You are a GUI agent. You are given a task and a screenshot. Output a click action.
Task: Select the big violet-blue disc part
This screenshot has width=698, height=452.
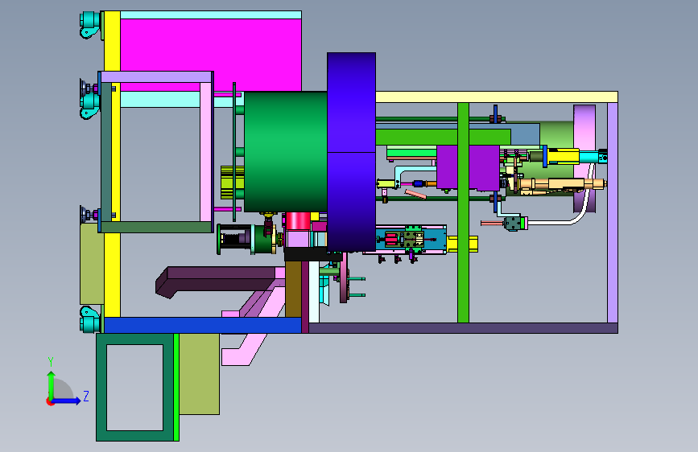coord(351,152)
